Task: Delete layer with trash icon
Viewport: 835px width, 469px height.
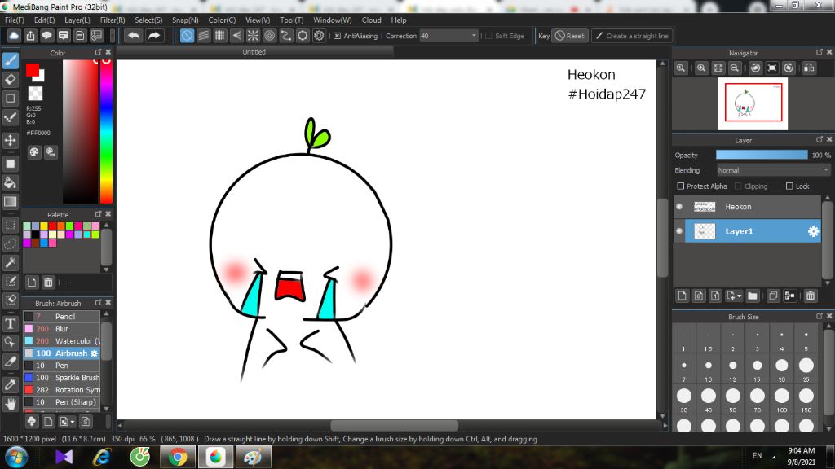Action: pyautogui.click(x=811, y=296)
